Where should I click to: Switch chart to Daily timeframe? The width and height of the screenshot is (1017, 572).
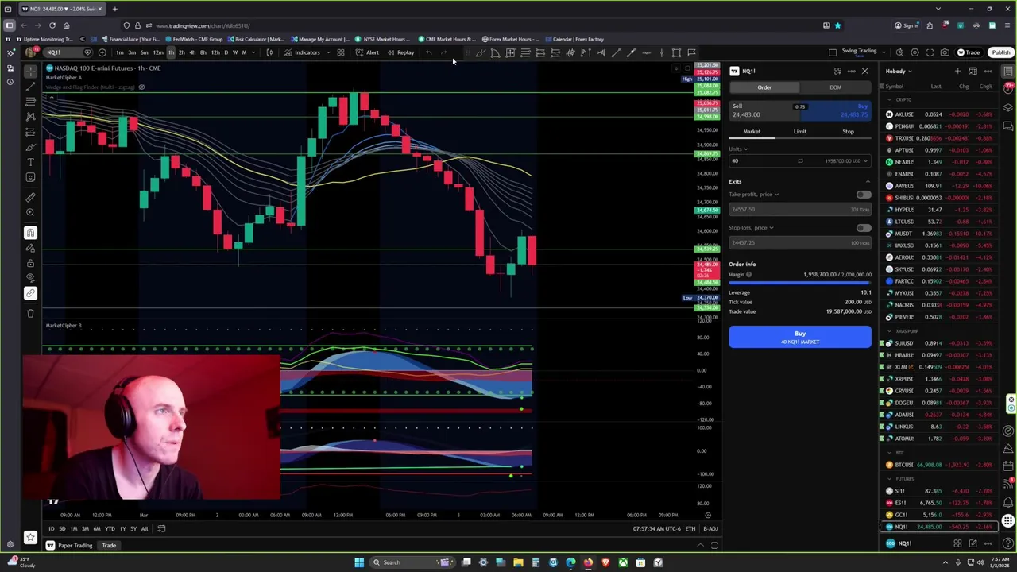[226, 52]
